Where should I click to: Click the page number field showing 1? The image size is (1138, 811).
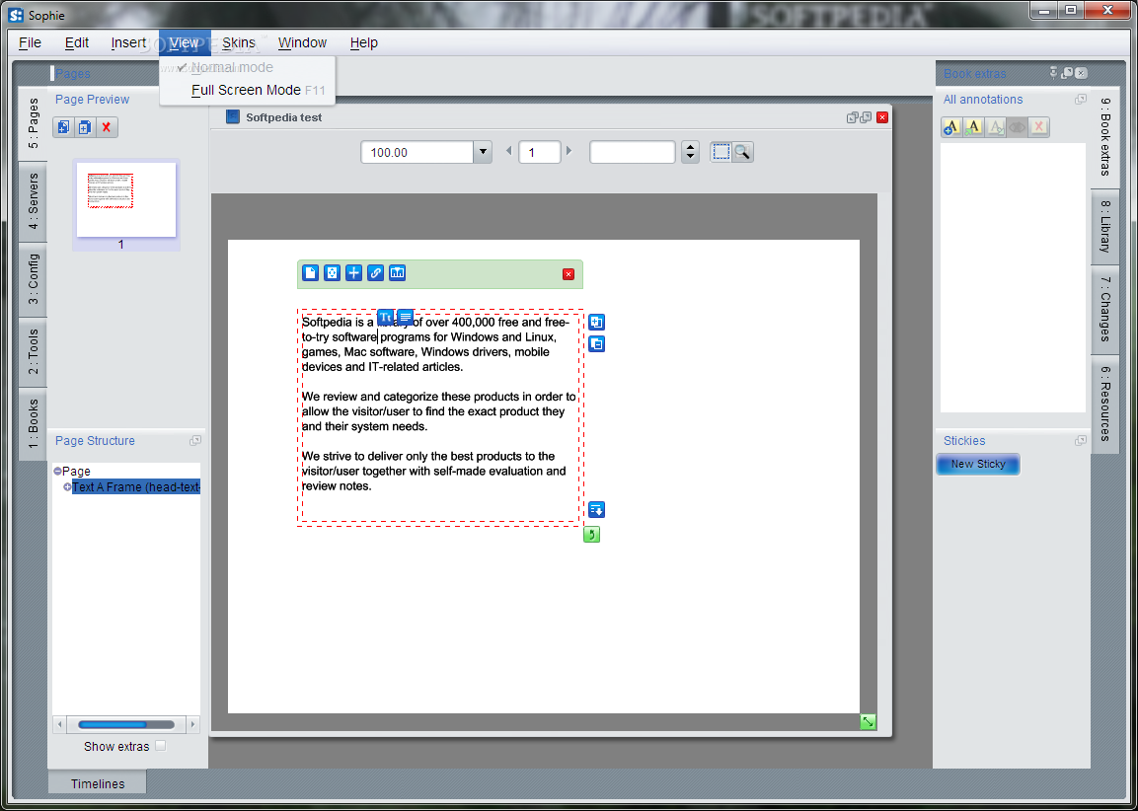[x=539, y=152]
